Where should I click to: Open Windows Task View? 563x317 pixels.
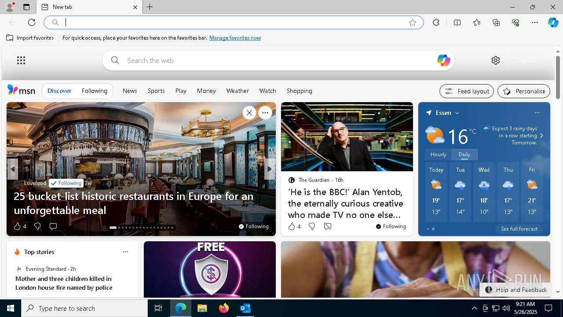(x=158, y=308)
